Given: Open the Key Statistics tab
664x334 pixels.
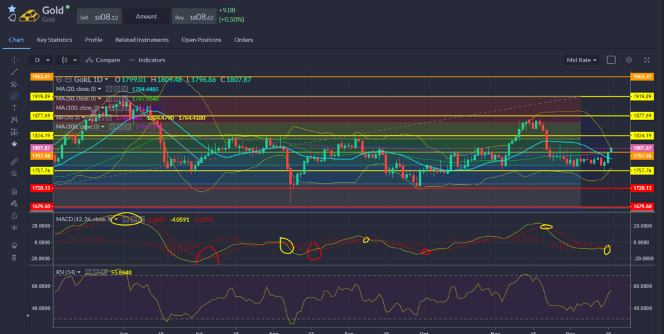Looking at the screenshot, I should point(54,40).
